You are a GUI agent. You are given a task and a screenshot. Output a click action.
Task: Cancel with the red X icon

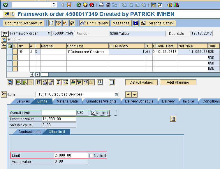click(x=92, y=5)
